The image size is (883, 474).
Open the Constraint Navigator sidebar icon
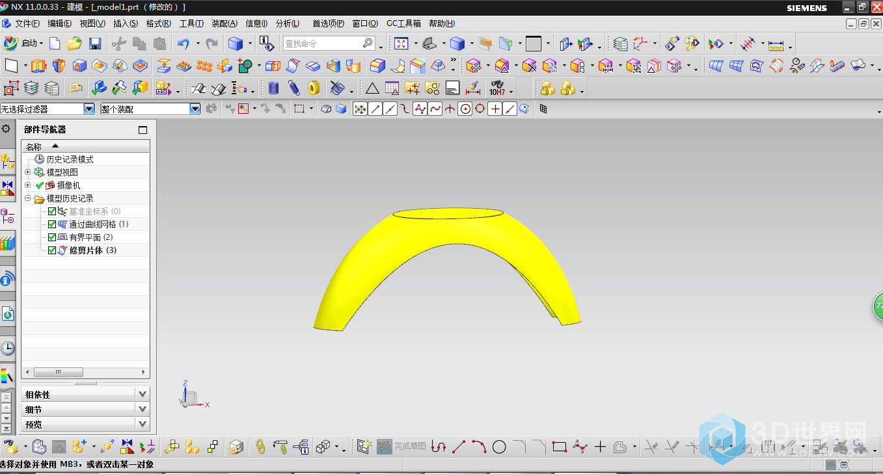point(7,189)
